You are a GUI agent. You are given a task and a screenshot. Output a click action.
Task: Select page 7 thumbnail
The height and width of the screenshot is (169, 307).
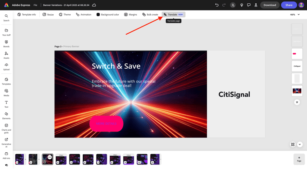click(102, 159)
